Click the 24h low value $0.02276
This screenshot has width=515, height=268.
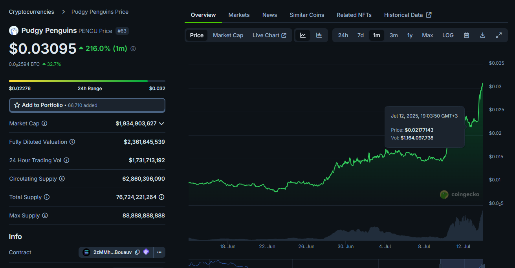click(x=20, y=89)
